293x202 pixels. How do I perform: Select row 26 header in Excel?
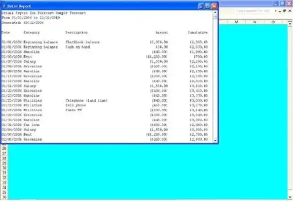[x=4, y=148]
